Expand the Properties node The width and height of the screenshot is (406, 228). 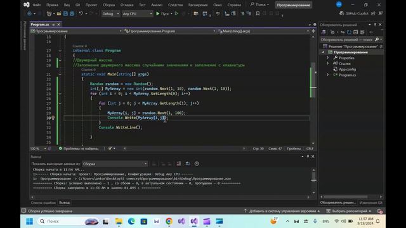click(x=328, y=58)
